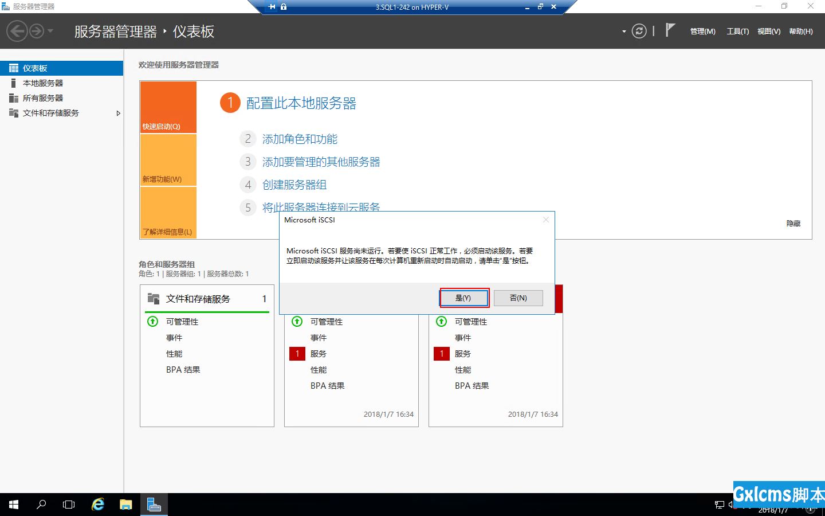Click the number 5 step circle
The image size is (825, 516).
point(248,208)
